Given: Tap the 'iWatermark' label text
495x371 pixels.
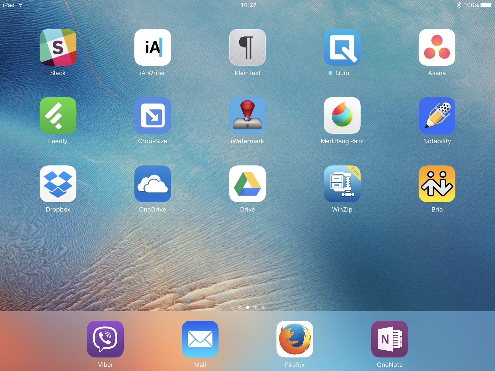Looking at the screenshot, I should pyautogui.click(x=247, y=141).
